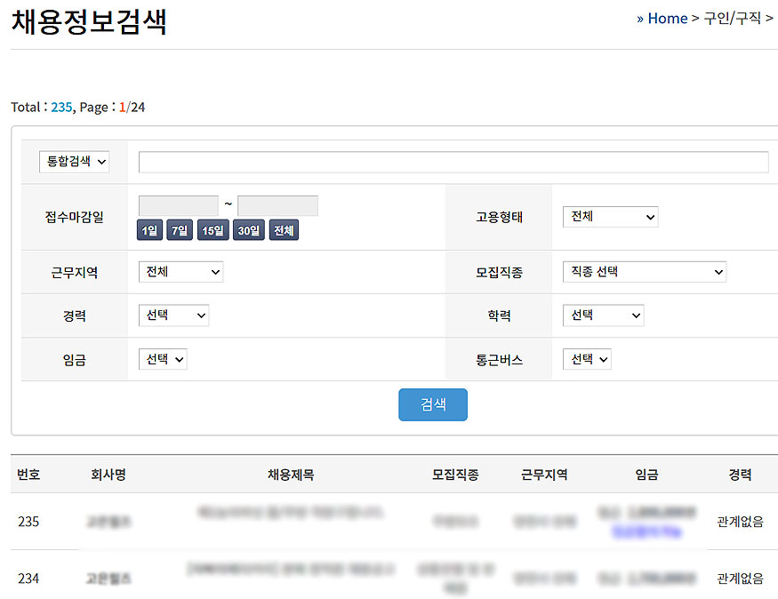Open the 통합검색 search type dropdown
Image resolution: width=778 pixels, height=599 pixels.
(74, 162)
